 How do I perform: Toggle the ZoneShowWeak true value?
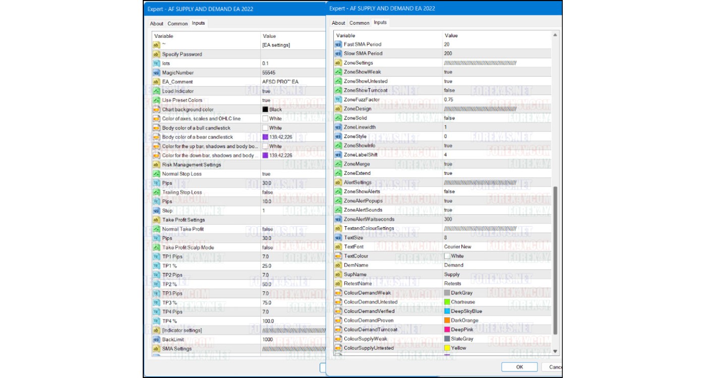click(x=448, y=72)
